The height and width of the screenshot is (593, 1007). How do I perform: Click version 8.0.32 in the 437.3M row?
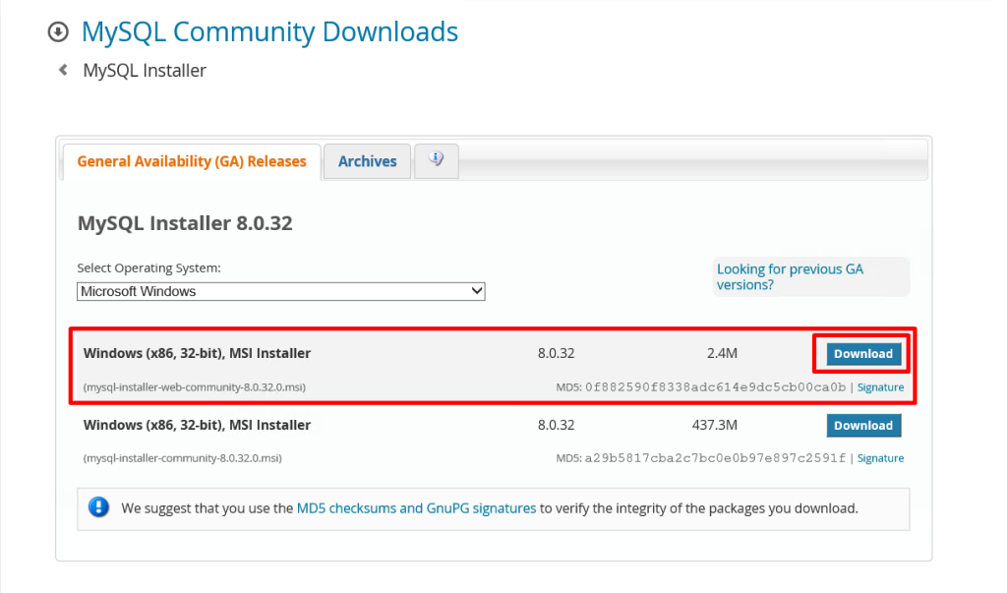coord(557,425)
